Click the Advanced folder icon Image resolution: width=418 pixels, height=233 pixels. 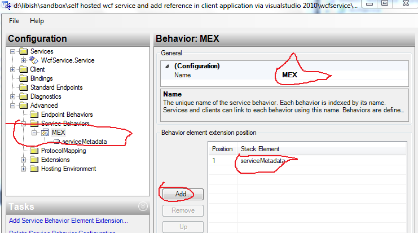24,105
